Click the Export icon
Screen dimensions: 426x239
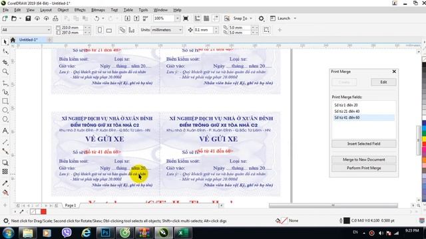point(136,19)
